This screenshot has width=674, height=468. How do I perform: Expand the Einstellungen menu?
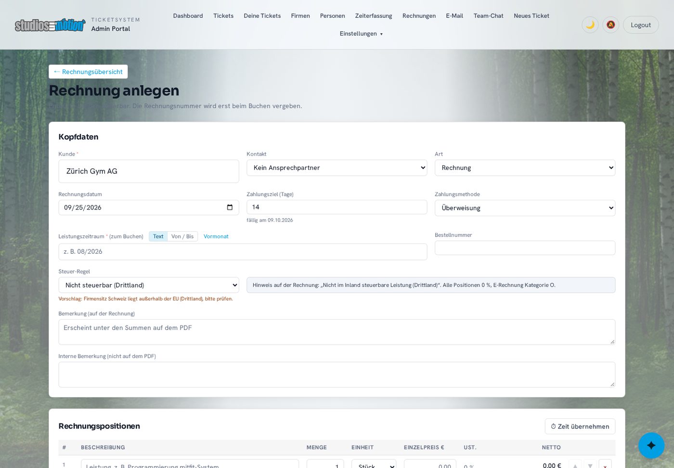tap(361, 34)
